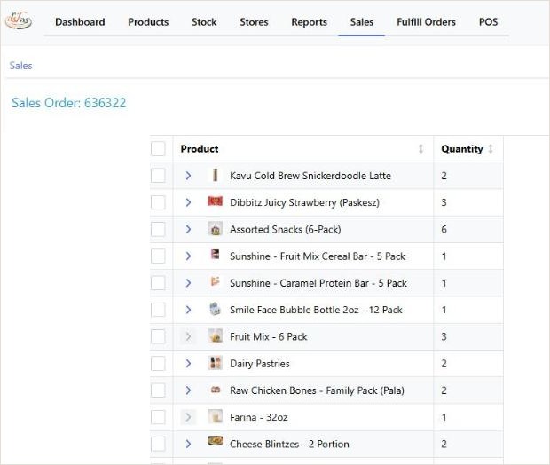The width and height of the screenshot is (550, 465).
Task: Tick the select-all checkbox in the table header
Action: coord(158,149)
